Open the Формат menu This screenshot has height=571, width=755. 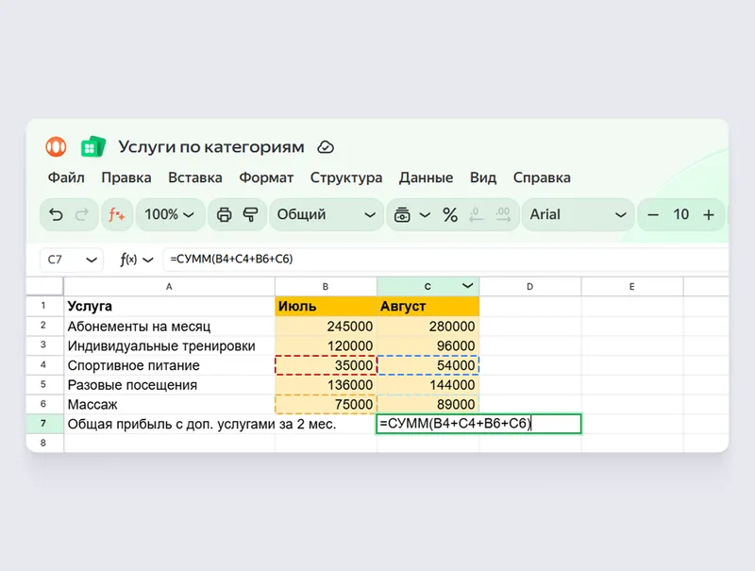tap(266, 177)
